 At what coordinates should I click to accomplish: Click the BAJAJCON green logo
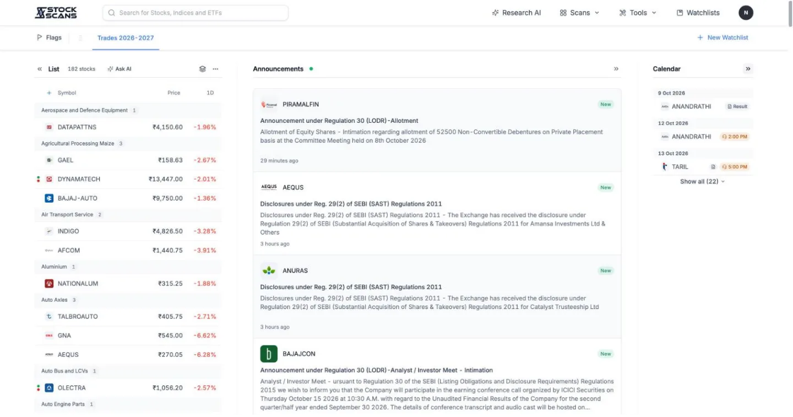tap(269, 354)
